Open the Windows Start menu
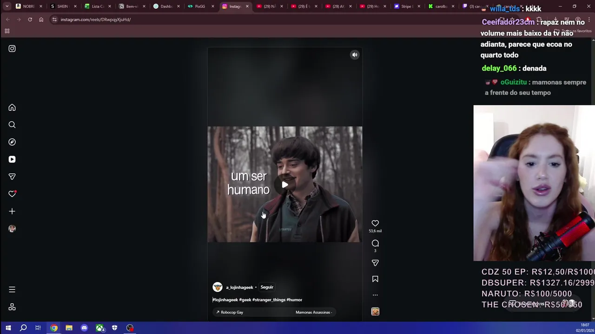 8,328
